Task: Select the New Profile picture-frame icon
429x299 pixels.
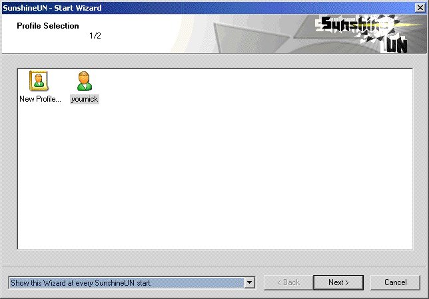Action: (39, 81)
